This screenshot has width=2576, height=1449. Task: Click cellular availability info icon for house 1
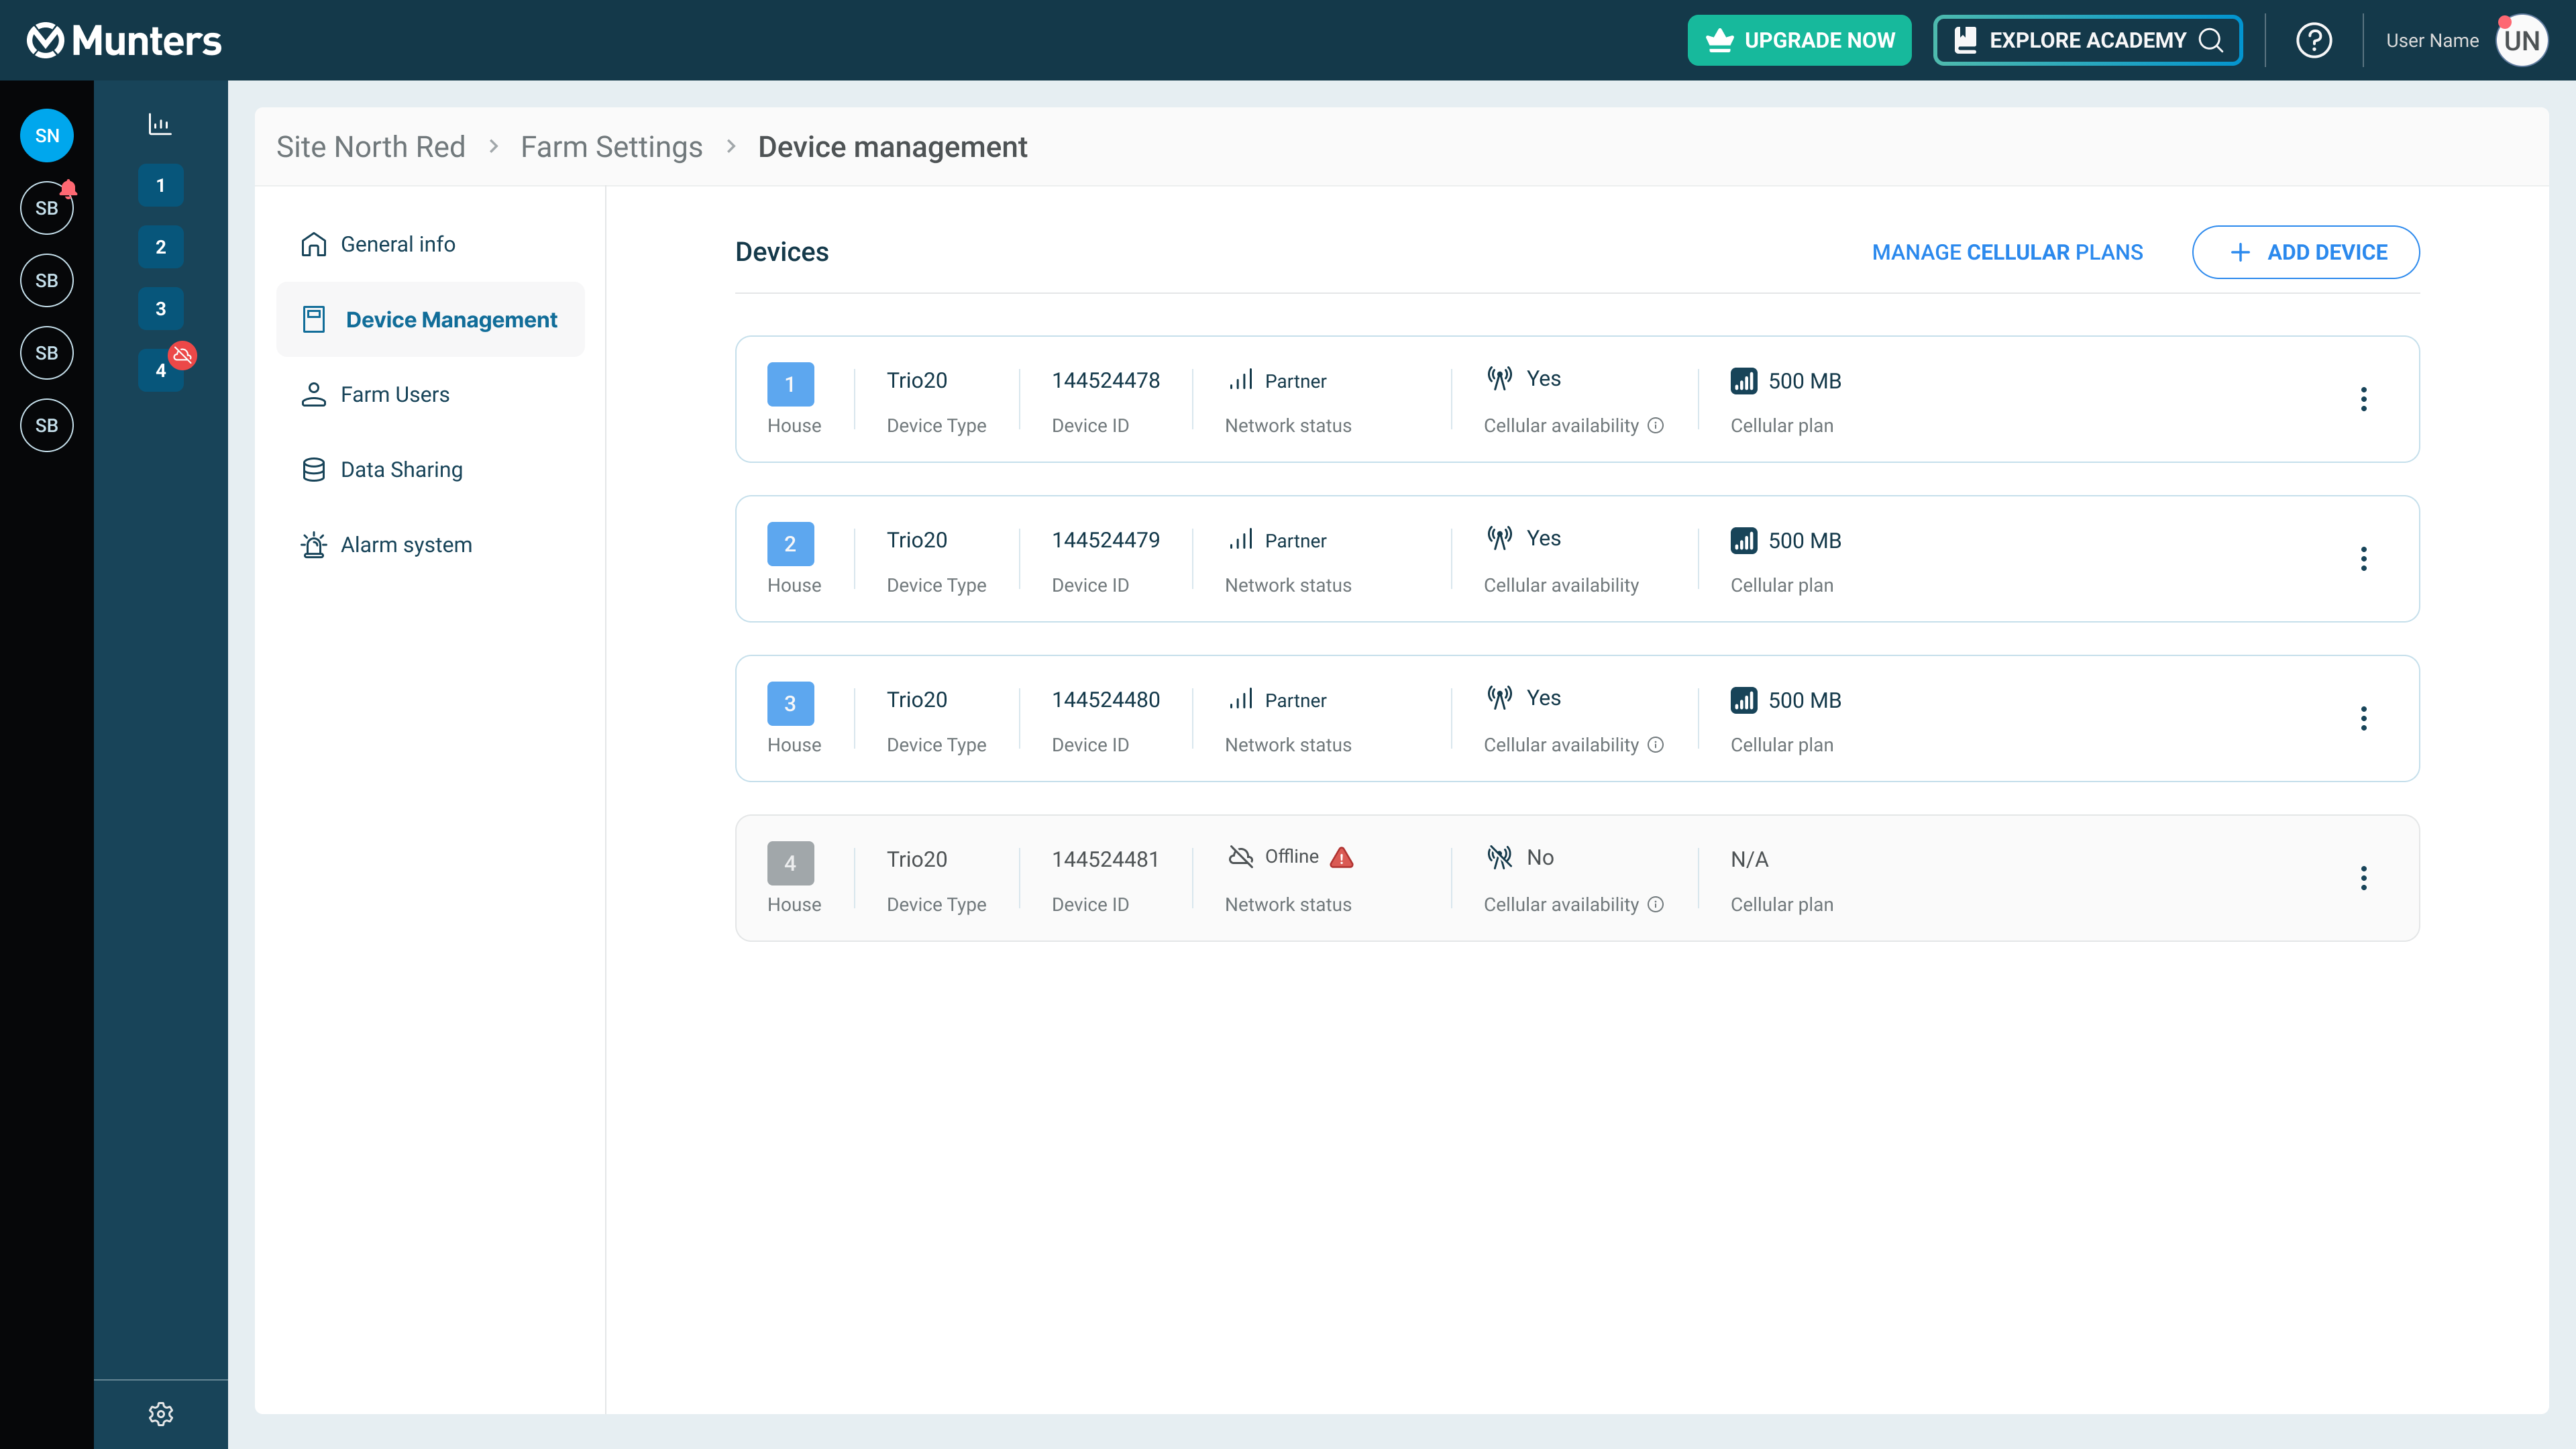1656,425
